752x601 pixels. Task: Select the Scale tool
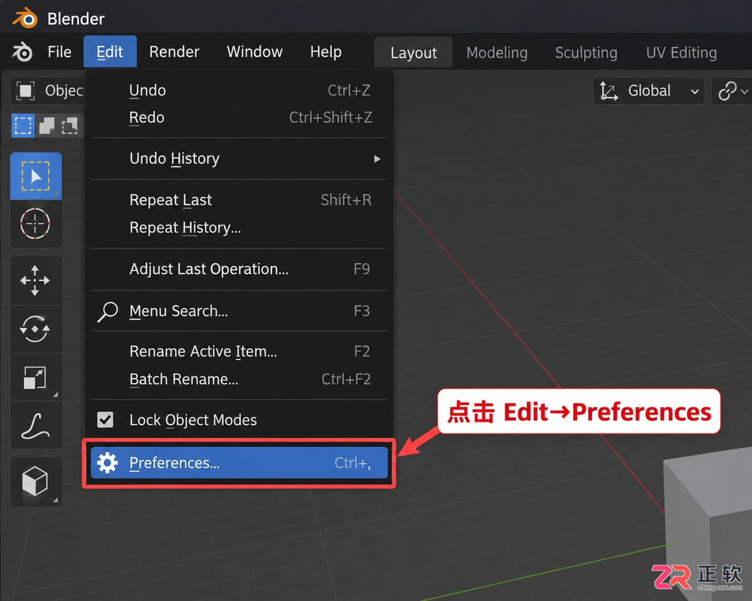[x=36, y=377]
